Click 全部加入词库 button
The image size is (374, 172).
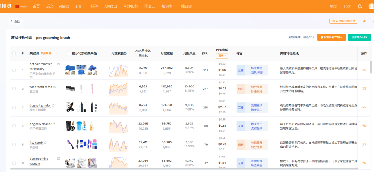coord(359,37)
